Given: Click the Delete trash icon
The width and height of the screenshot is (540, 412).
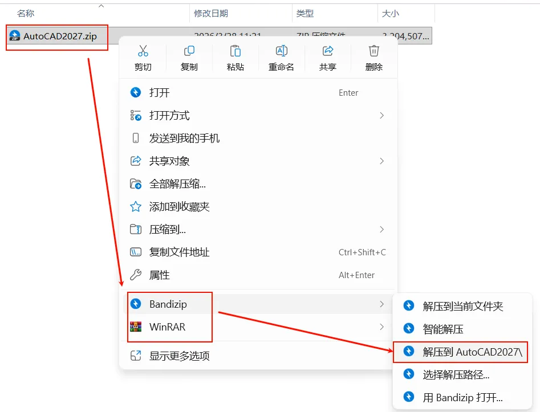Looking at the screenshot, I should point(373,51).
